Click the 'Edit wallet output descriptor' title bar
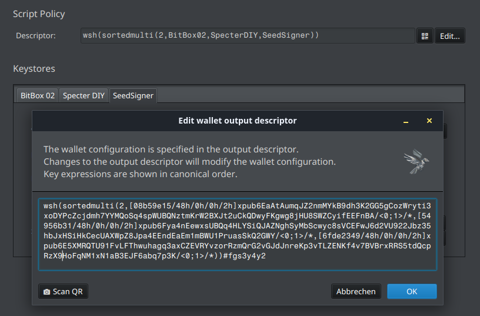480x316 pixels. click(x=237, y=121)
